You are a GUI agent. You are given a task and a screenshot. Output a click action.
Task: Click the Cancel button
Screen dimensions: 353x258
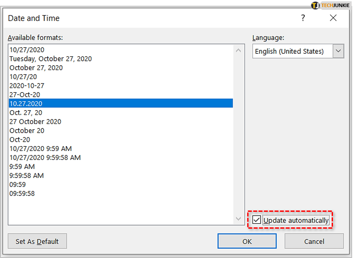point(314,241)
